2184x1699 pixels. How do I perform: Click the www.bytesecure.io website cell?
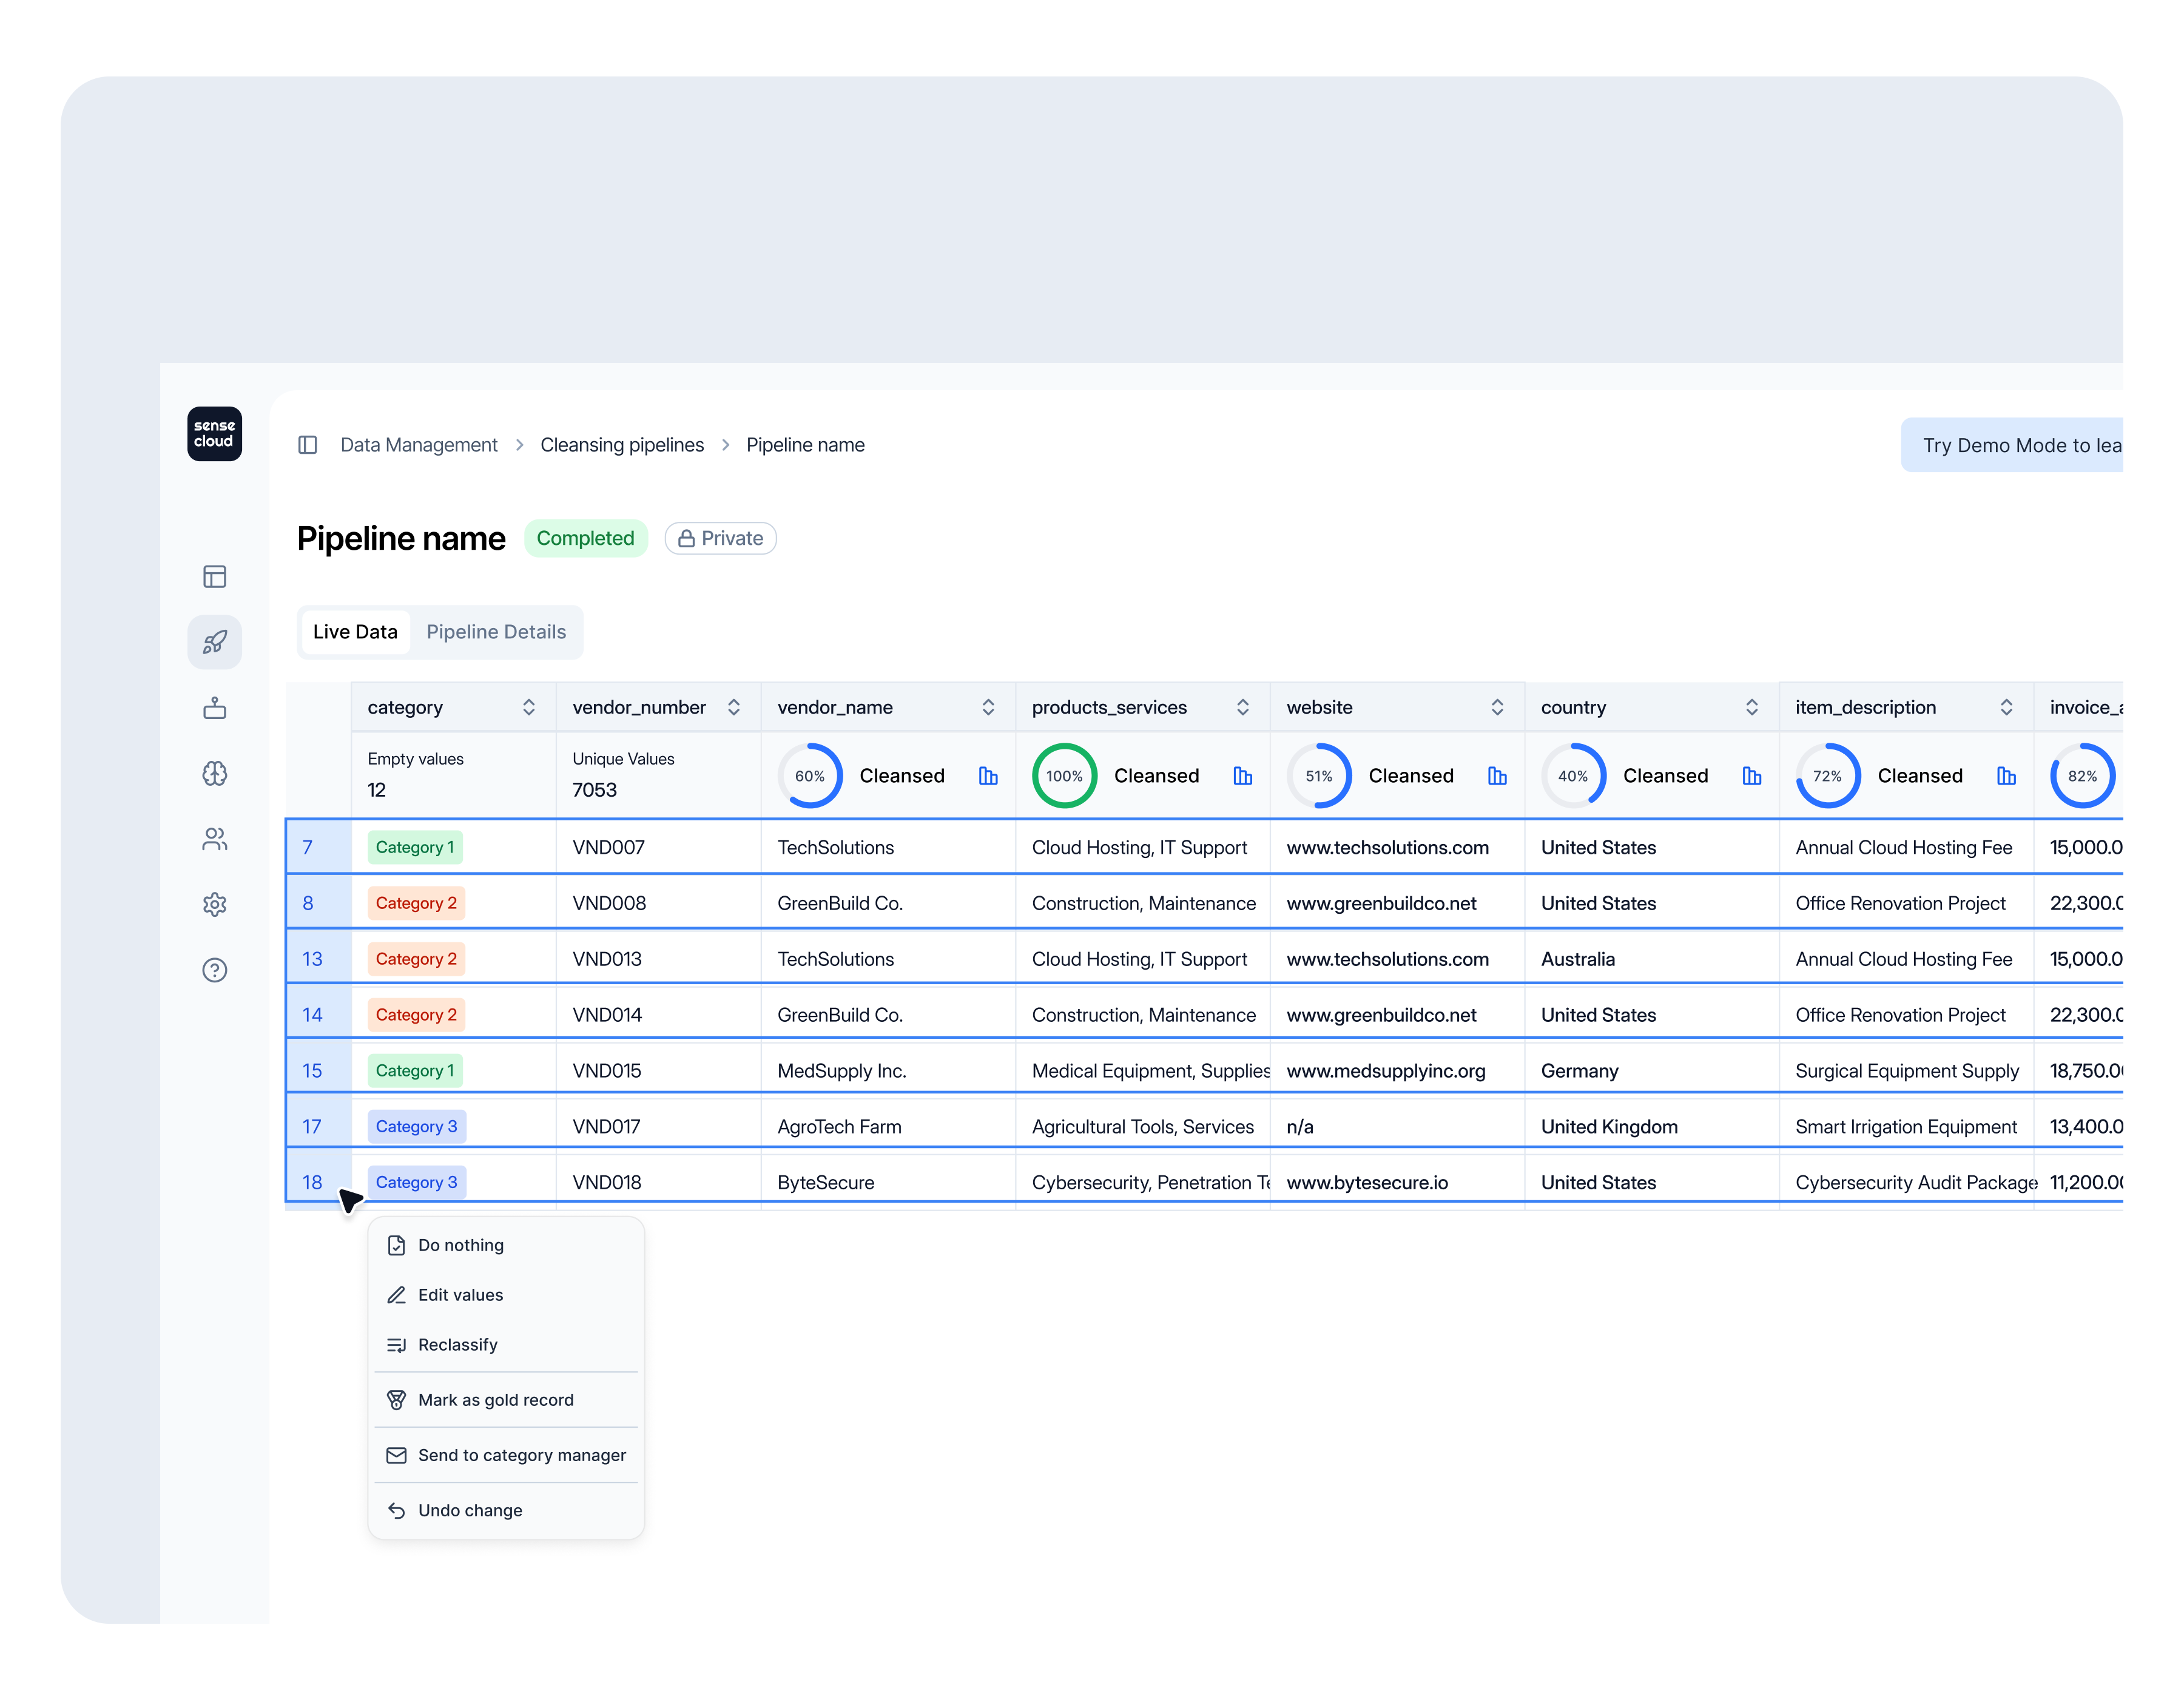point(1397,1182)
